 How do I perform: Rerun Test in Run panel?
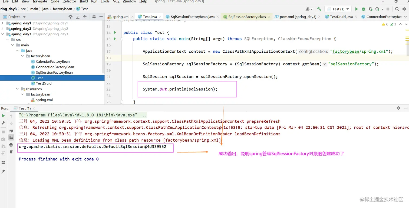click(3, 116)
